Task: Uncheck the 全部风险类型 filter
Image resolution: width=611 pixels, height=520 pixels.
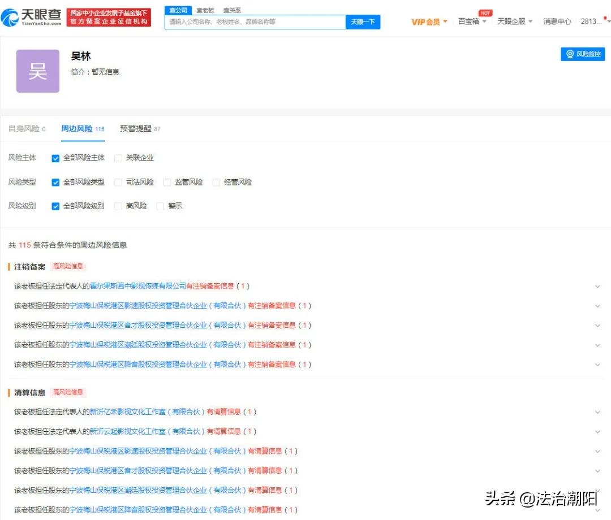Action: click(55, 182)
